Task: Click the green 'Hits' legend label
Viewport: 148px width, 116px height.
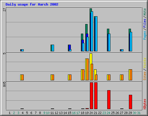Action: [145, 12]
